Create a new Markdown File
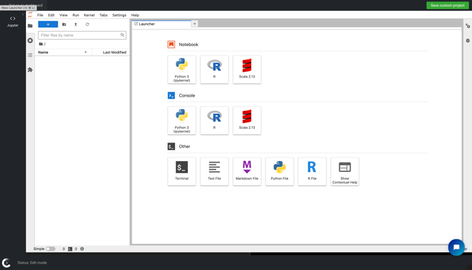The width and height of the screenshot is (472, 270). pyautogui.click(x=247, y=171)
